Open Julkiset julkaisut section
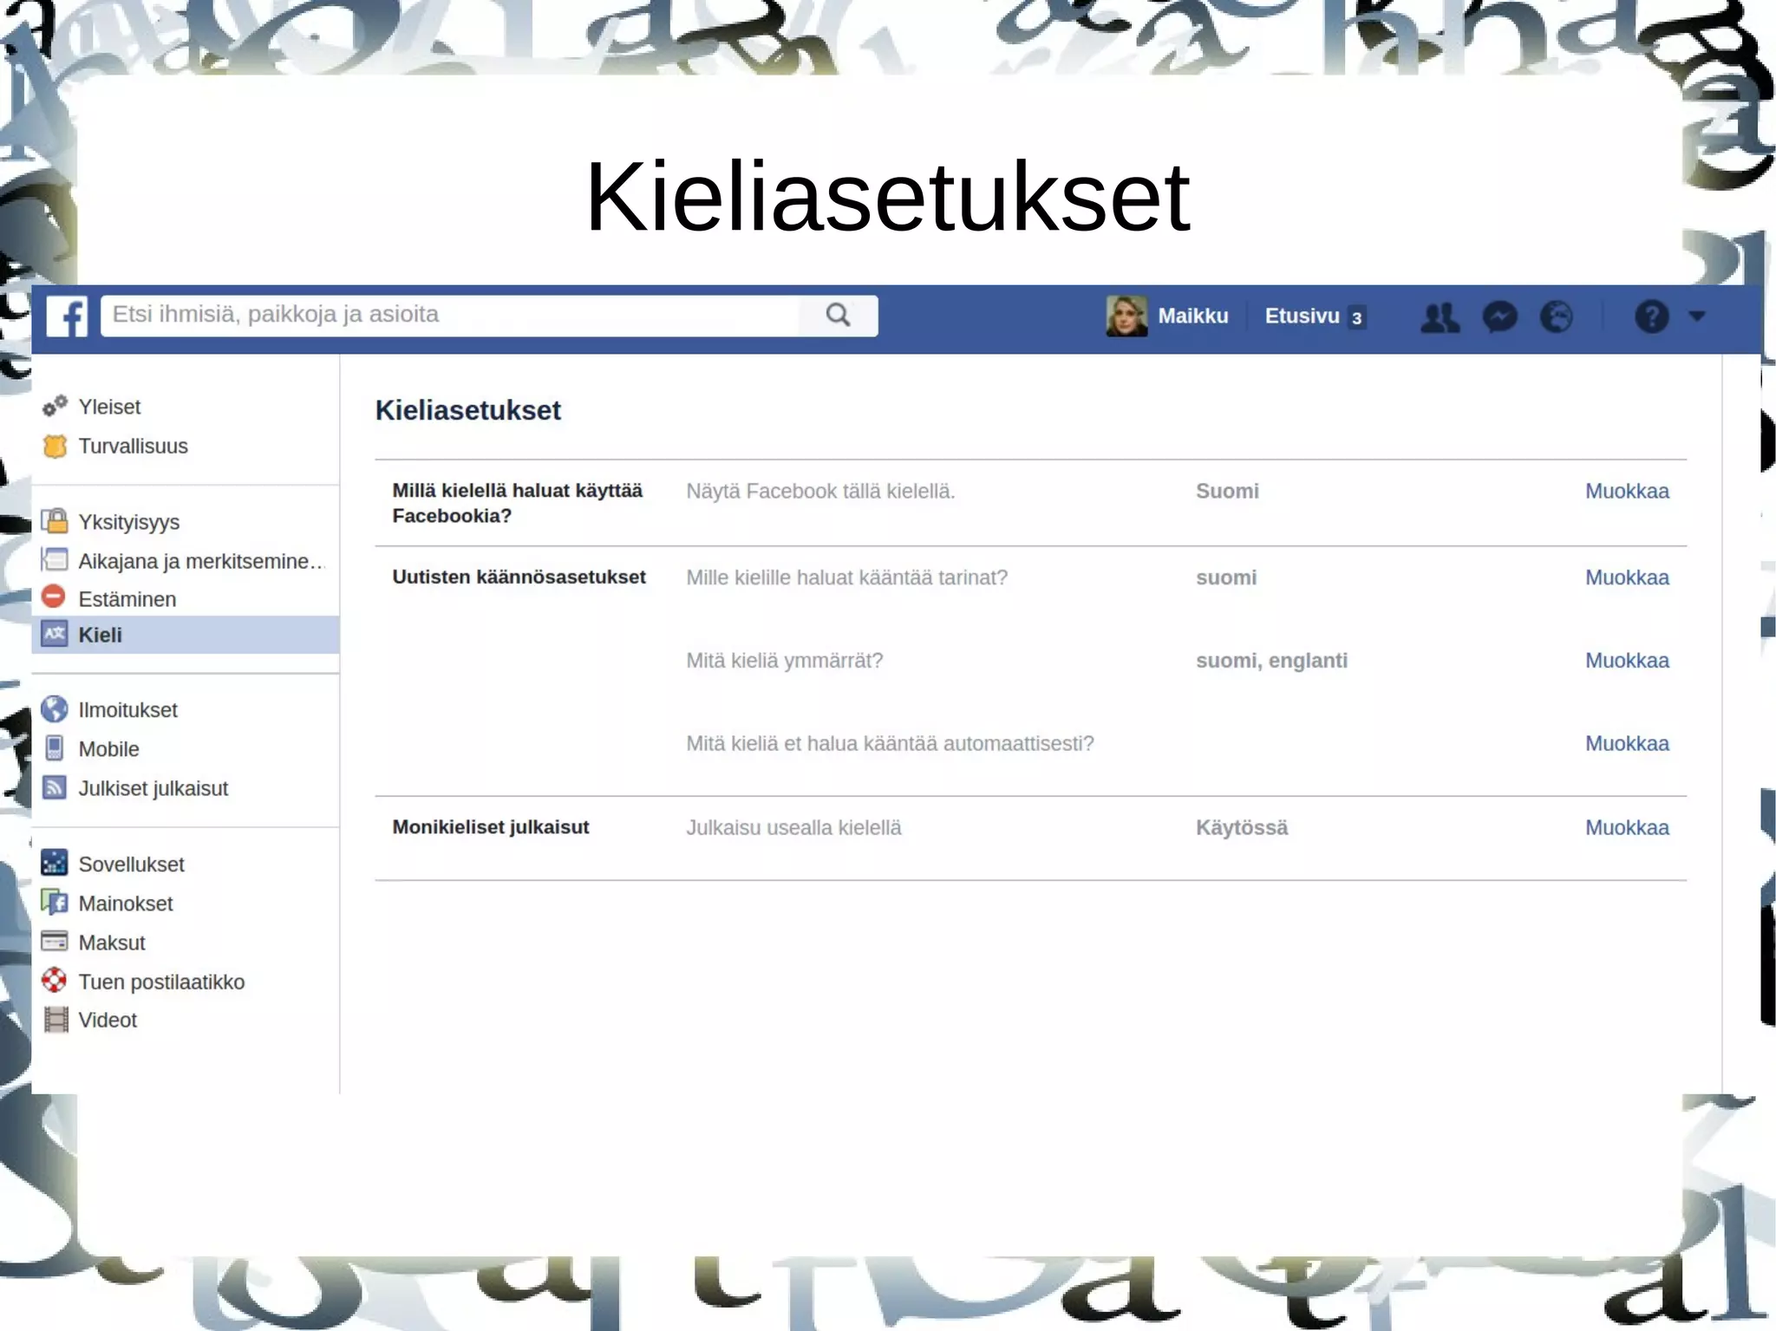Screen dimensions: 1776x1331 (x=153, y=788)
